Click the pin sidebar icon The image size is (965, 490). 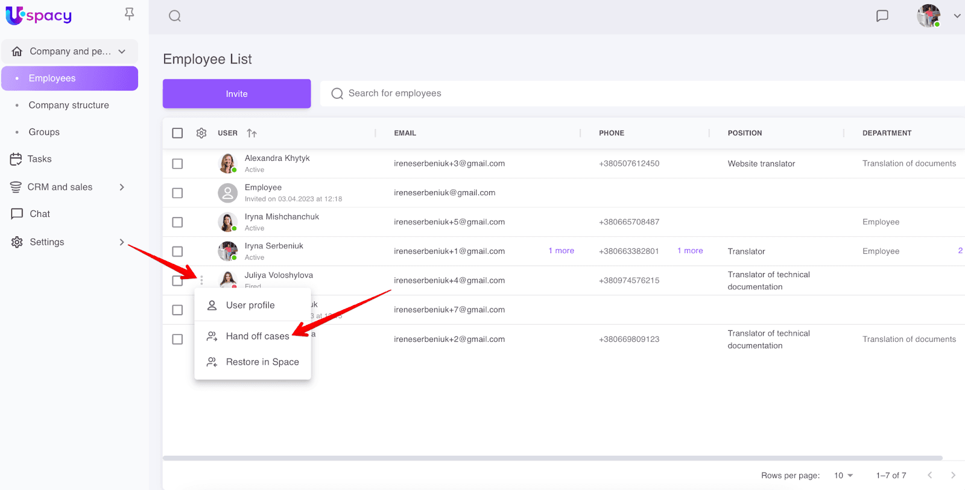click(x=129, y=14)
